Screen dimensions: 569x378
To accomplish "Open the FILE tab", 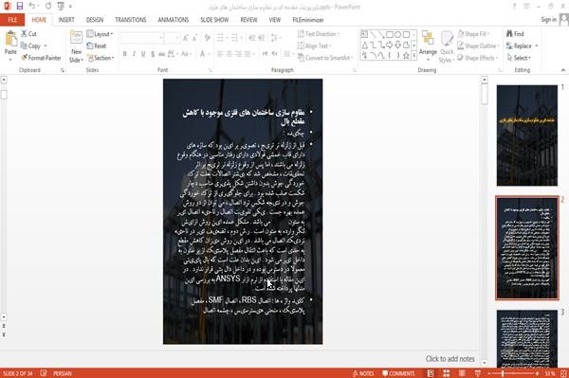I will (x=12, y=20).
